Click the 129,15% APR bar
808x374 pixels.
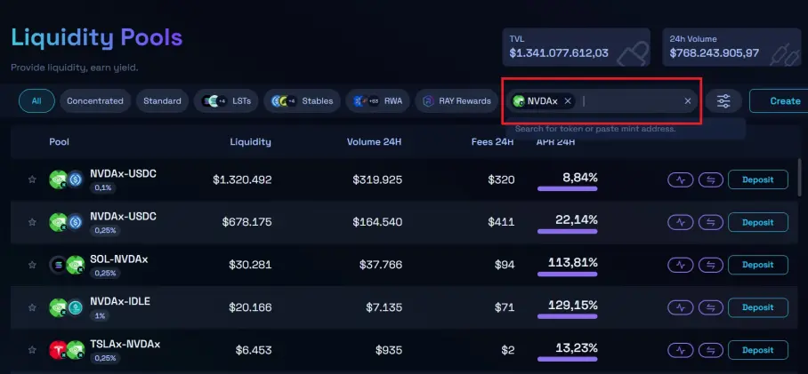tap(568, 316)
